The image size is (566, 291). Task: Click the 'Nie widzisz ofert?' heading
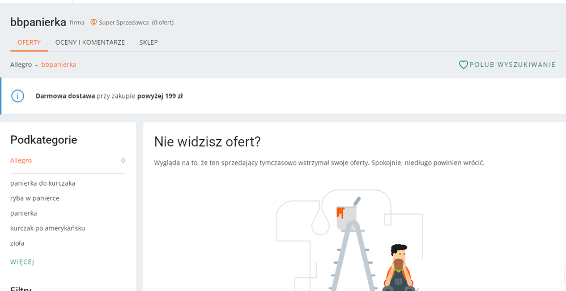tap(207, 142)
